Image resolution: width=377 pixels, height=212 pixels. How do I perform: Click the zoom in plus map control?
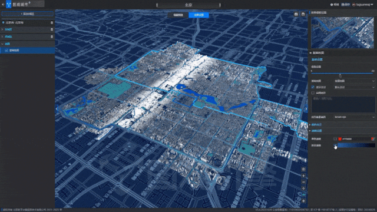(303, 175)
